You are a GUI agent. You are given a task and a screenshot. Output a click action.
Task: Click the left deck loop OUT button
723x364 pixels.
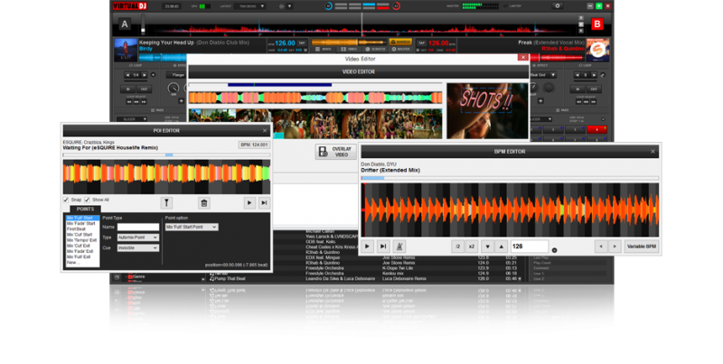tap(144, 89)
